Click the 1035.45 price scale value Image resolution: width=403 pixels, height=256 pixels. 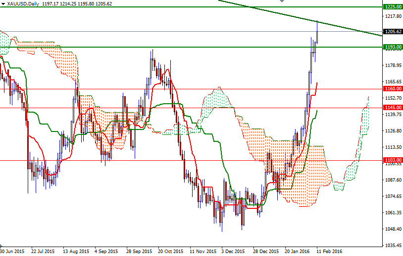(x=393, y=246)
